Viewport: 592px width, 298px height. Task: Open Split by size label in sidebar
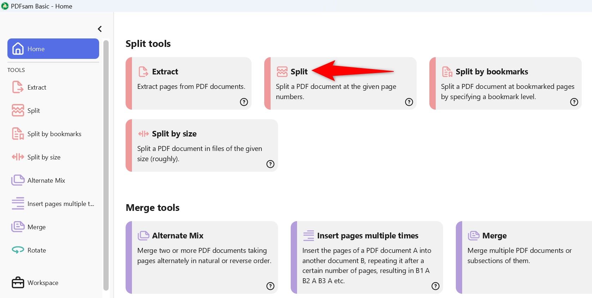coord(44,157)
